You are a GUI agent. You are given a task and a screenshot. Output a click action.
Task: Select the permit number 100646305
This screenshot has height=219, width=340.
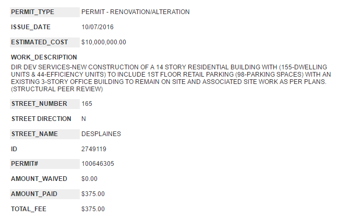(x=98, y=164)
